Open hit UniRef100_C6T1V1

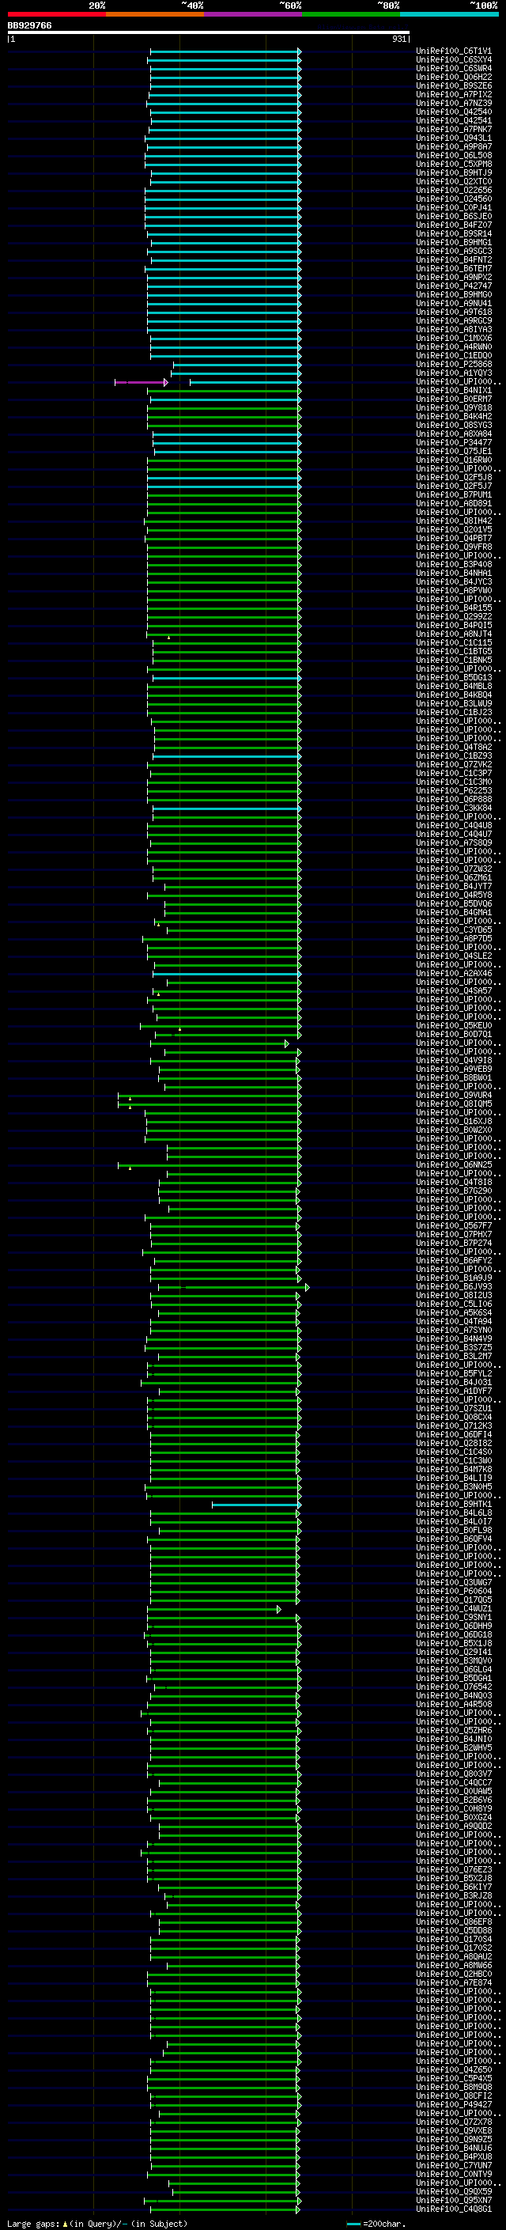(453, 51)
